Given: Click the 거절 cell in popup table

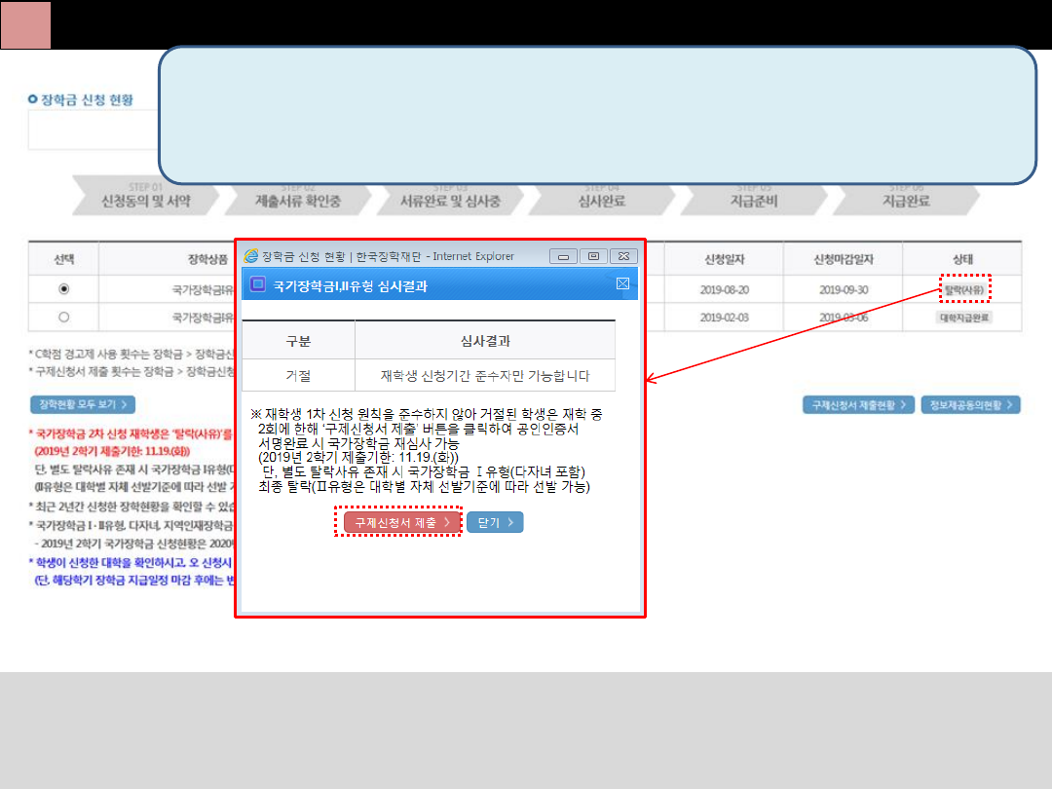Looking at the screenshot, I should tap(298, 376).
